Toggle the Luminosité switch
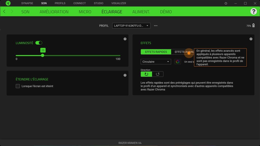 39,43
